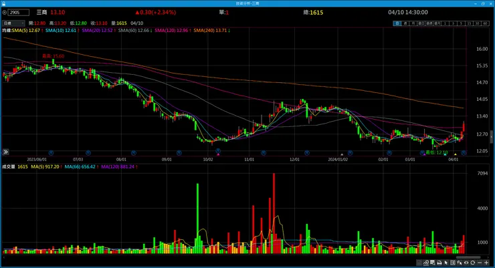Click the window search/magnifier toolbar icon
The image size is (495, 268).
pos(433,263)
